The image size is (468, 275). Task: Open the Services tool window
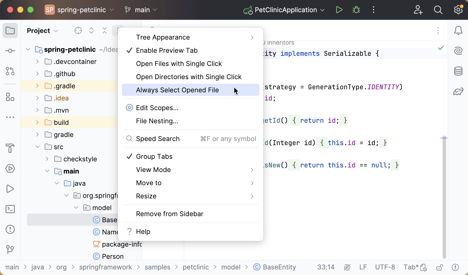pos(10,168)
